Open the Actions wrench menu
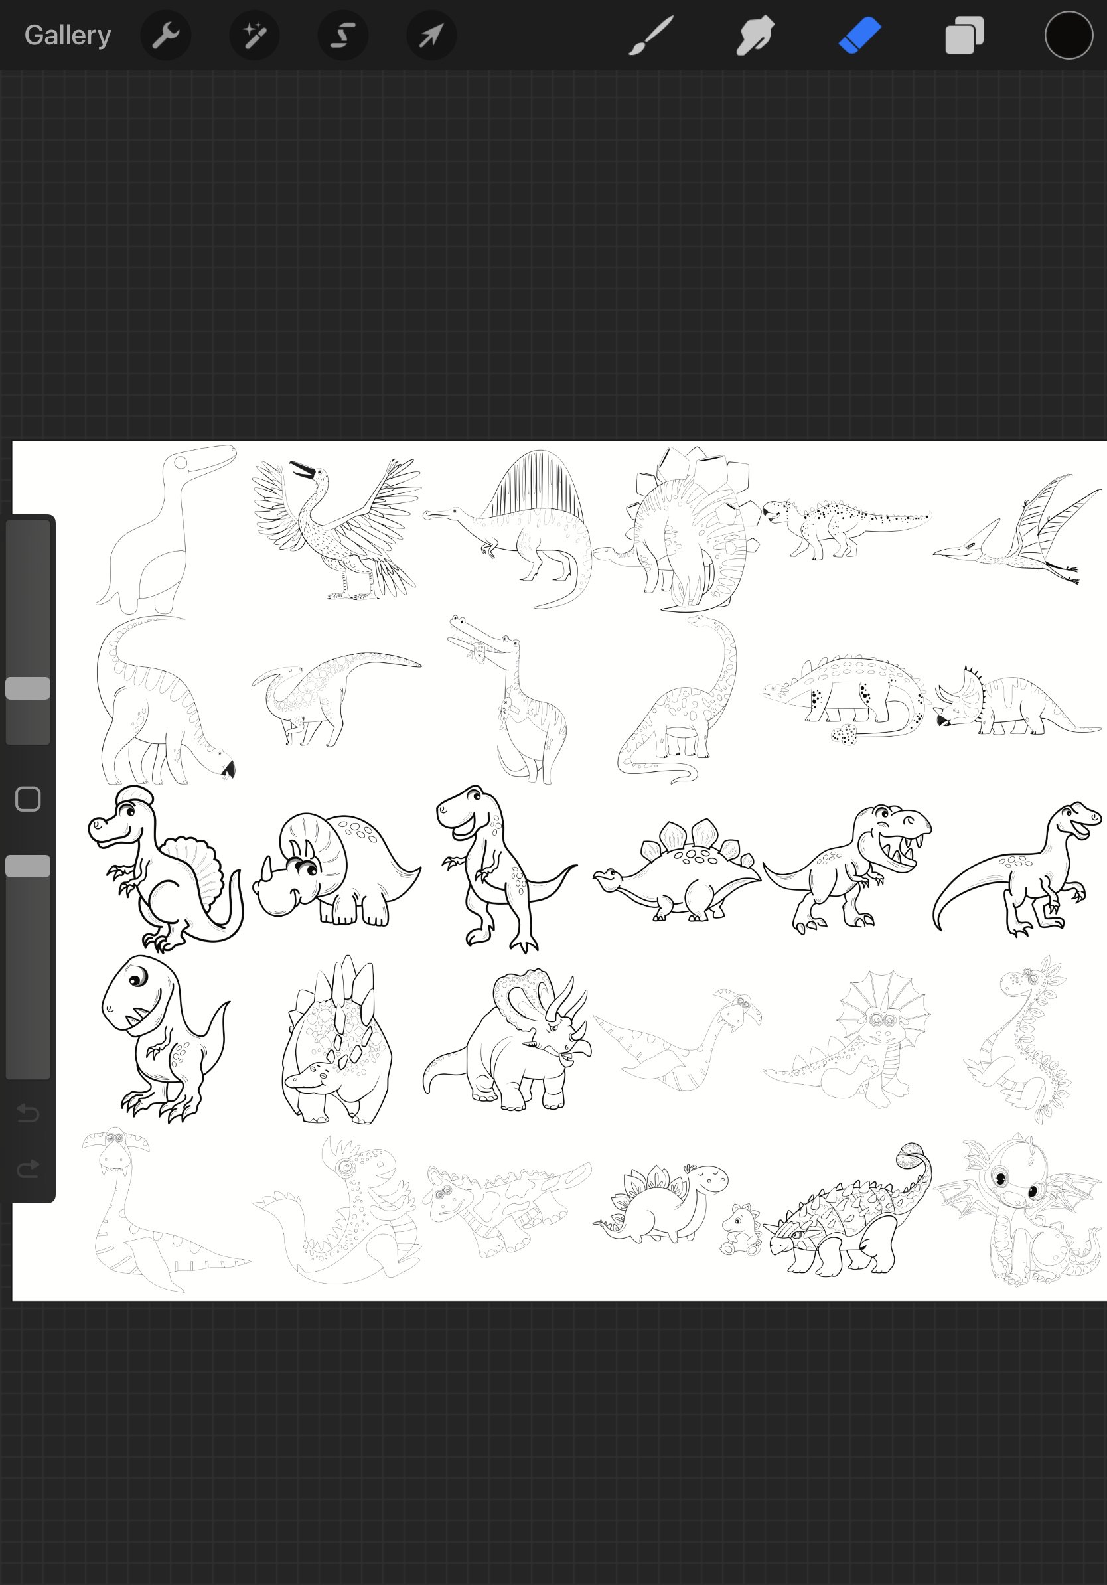1107x1585 pixels. click(166, 35)
